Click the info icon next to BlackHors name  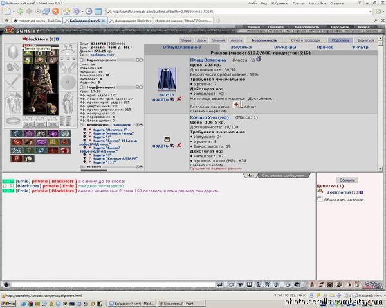tap(58, 39)
